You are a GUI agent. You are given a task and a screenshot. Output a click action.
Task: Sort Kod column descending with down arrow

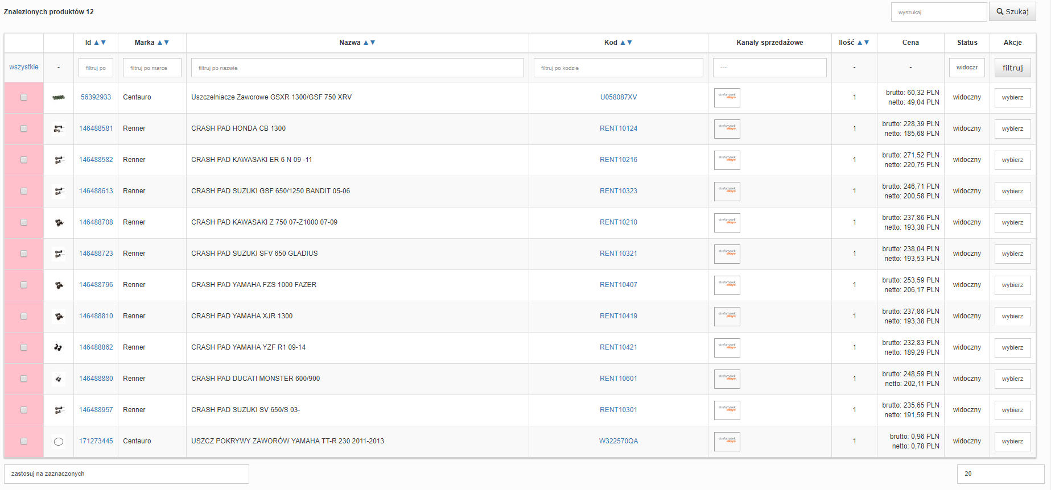point(630,43)
